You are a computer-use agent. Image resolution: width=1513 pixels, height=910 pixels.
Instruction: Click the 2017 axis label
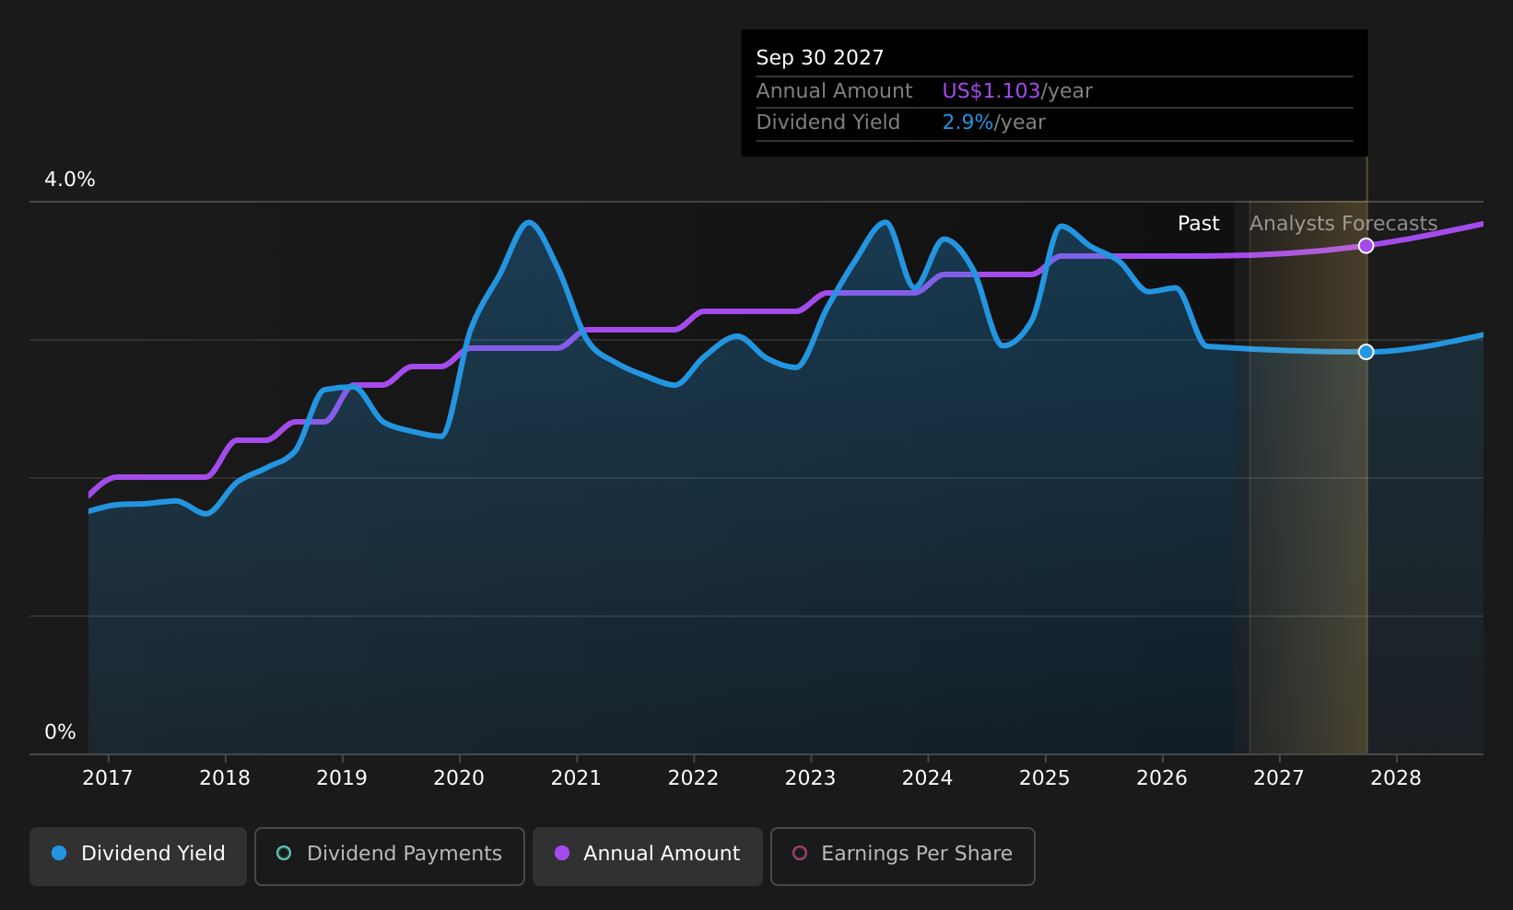click(x=108, y=778)
